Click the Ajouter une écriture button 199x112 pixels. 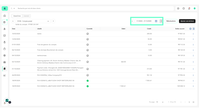pos(187,21)
